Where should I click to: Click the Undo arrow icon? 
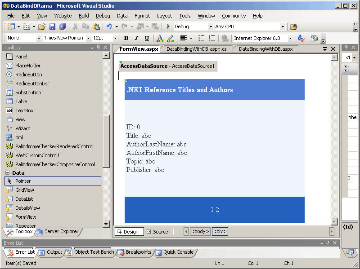coord(108,27)
